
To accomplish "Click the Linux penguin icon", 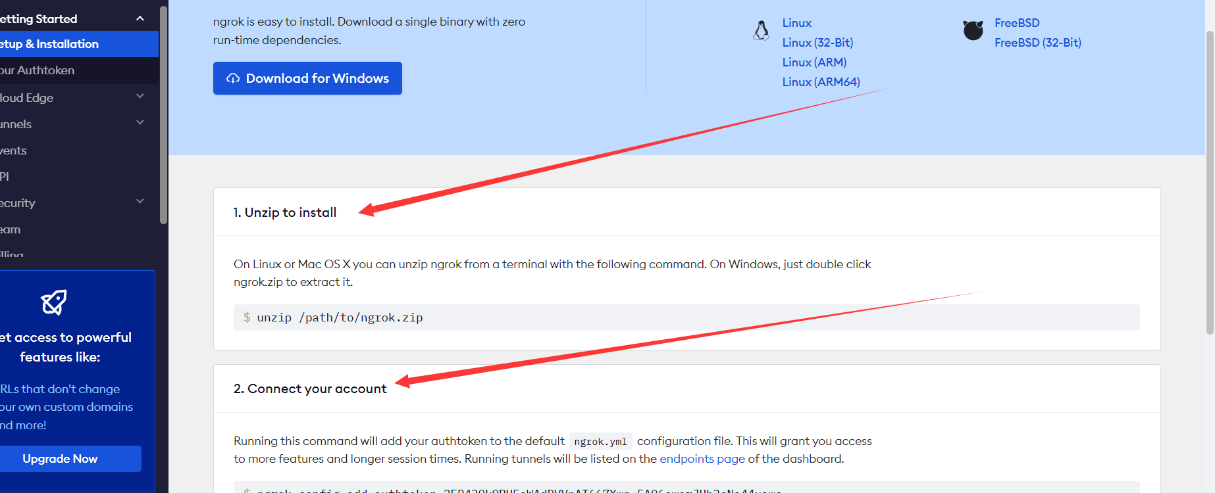I will tap(761, 31).
